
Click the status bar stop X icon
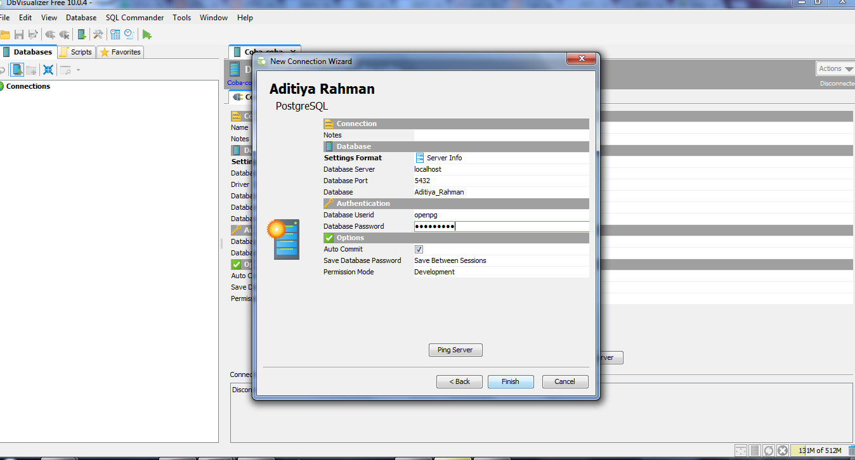click(x=783, y=450)
